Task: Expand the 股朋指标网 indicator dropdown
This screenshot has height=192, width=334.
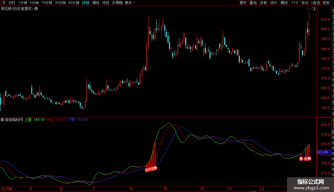Action: click(3, 120)
